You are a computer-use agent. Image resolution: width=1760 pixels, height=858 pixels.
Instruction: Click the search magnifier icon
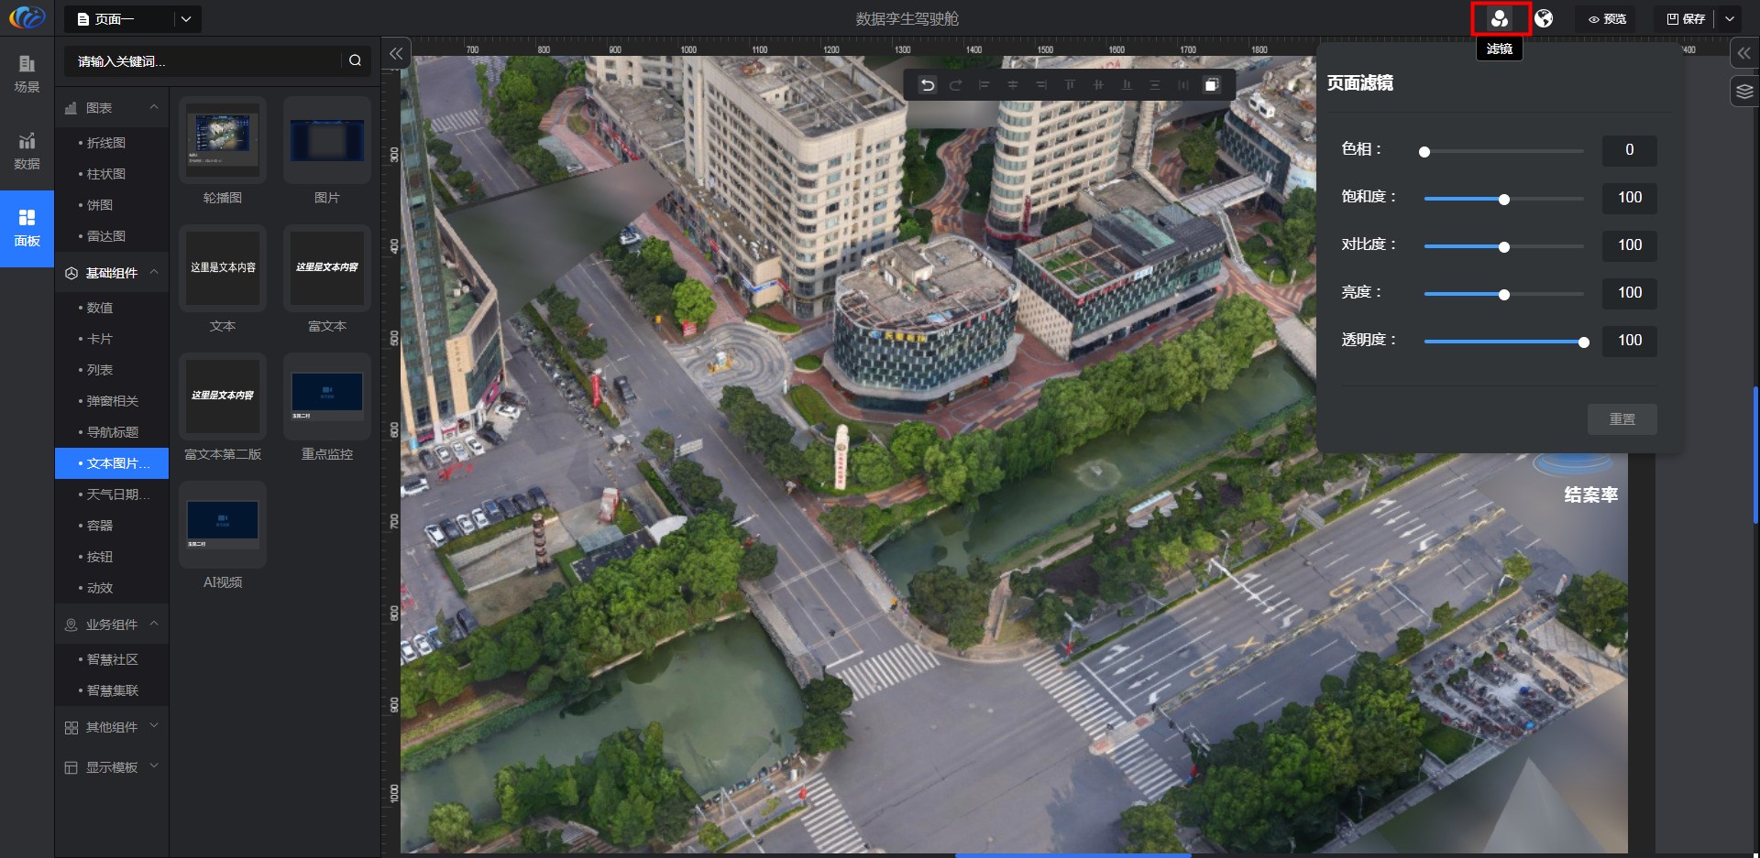[355, 60]
